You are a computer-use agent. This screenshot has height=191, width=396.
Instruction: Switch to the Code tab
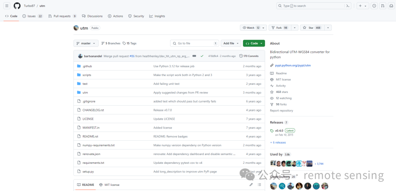[x=11, y=16]
